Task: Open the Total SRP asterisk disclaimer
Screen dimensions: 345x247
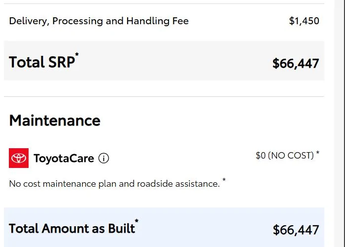Action: (x=77, y=54)
